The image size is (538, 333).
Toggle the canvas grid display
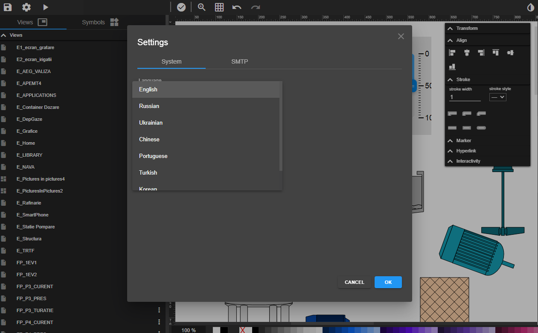pyautogui.click(x=219, y=7)
